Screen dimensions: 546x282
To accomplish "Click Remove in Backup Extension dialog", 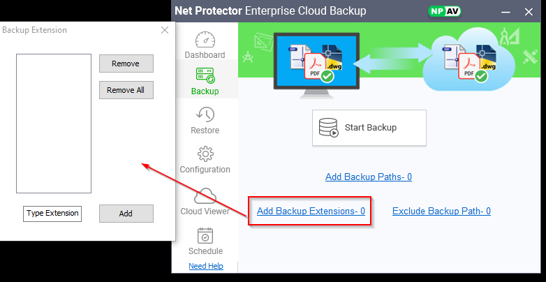I will 126,64.
